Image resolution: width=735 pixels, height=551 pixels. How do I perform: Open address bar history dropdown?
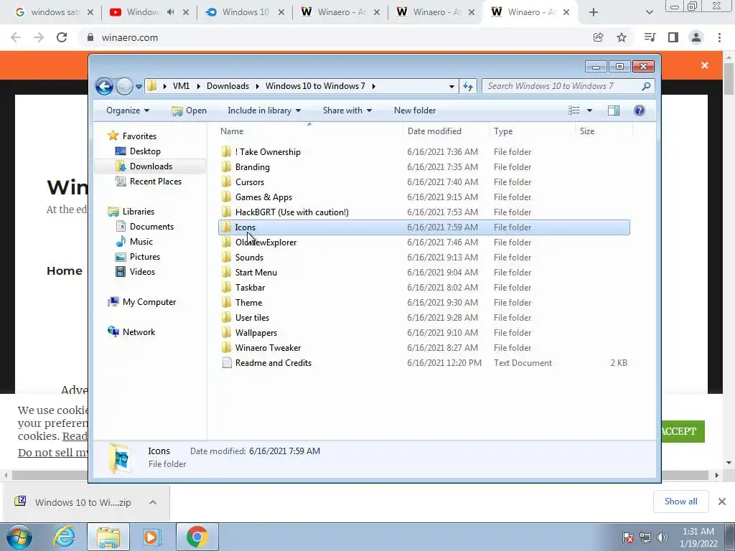click(x=451, y=87)
